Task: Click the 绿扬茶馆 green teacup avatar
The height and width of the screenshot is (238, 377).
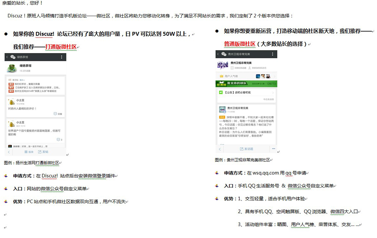Action: point(12,68)
